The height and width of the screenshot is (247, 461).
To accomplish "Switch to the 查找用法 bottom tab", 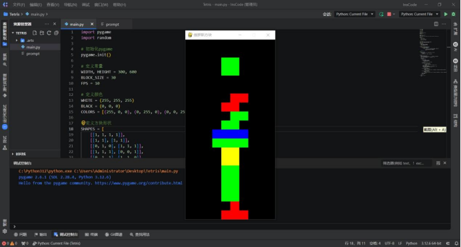I will [x=140, y=234].
